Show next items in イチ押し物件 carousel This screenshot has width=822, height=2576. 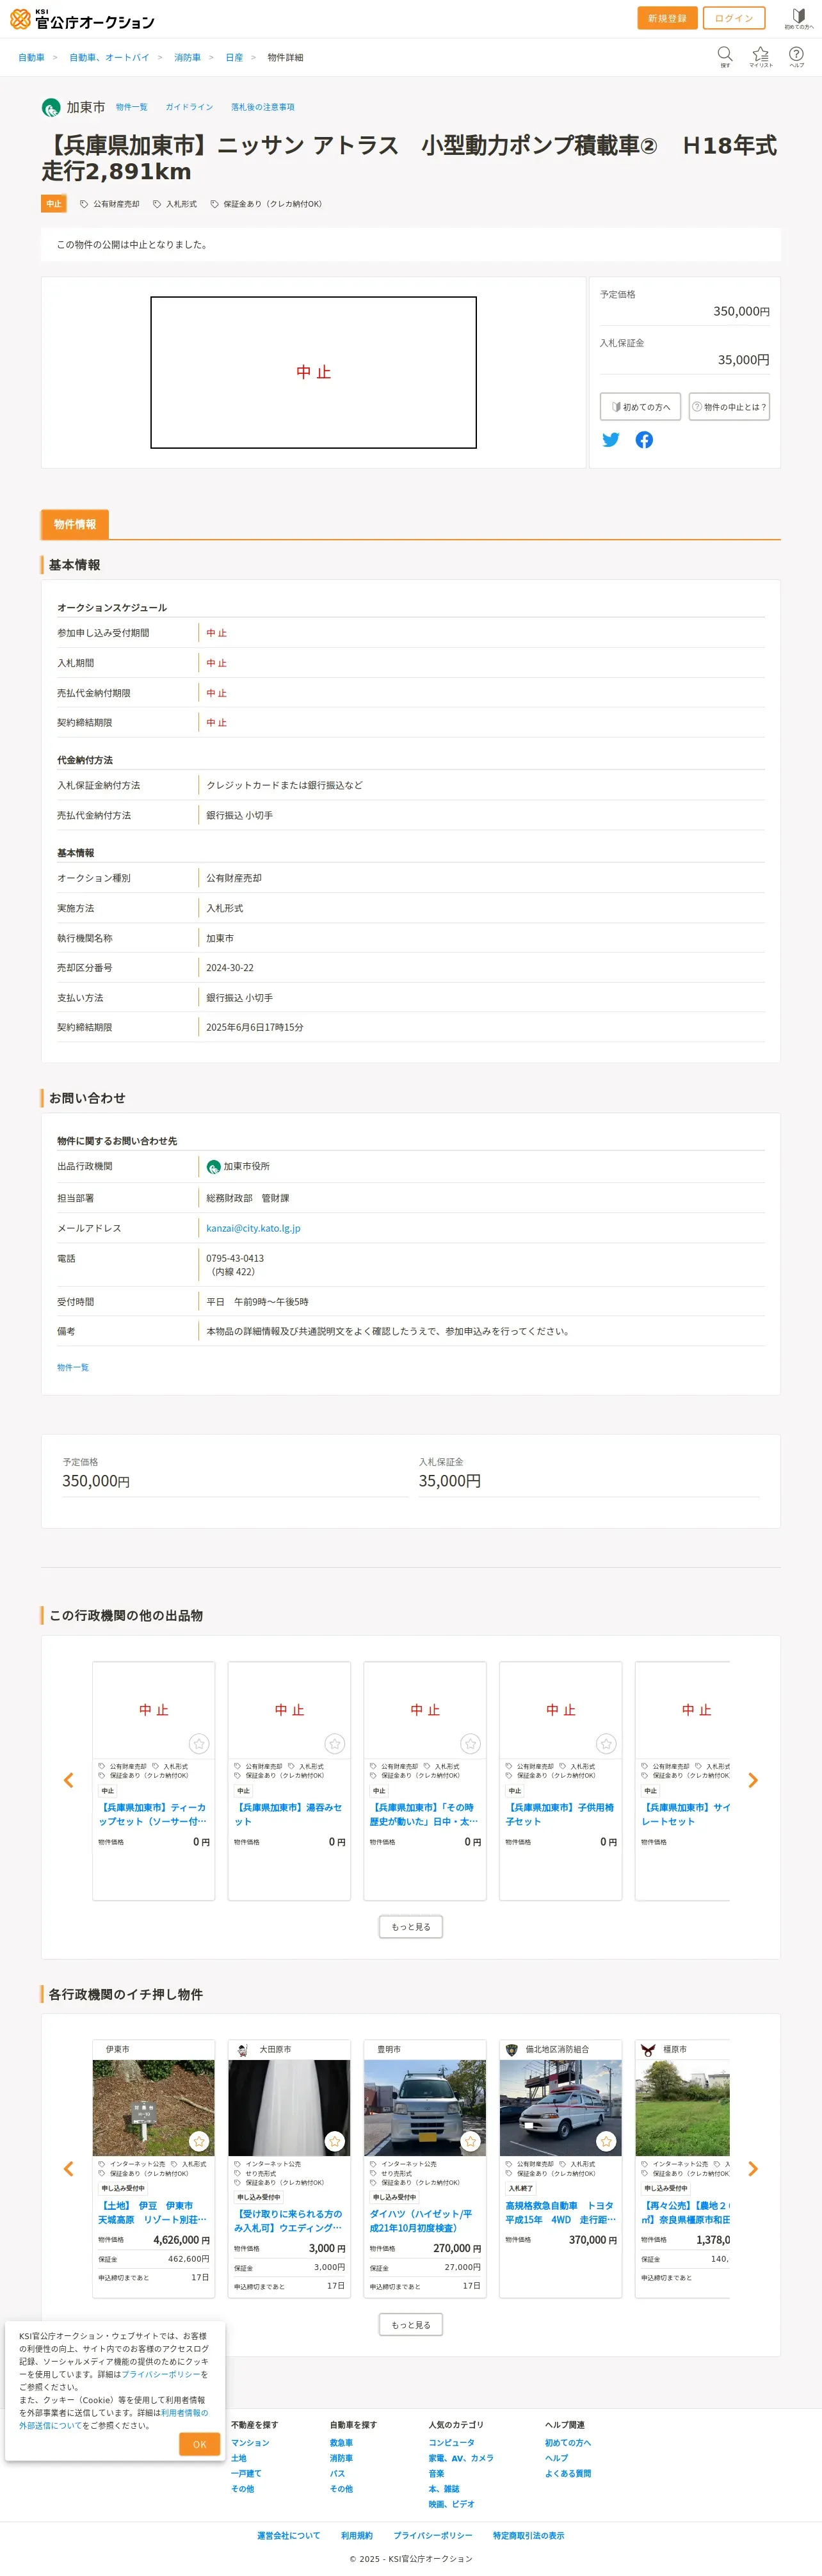(753, 2169)
